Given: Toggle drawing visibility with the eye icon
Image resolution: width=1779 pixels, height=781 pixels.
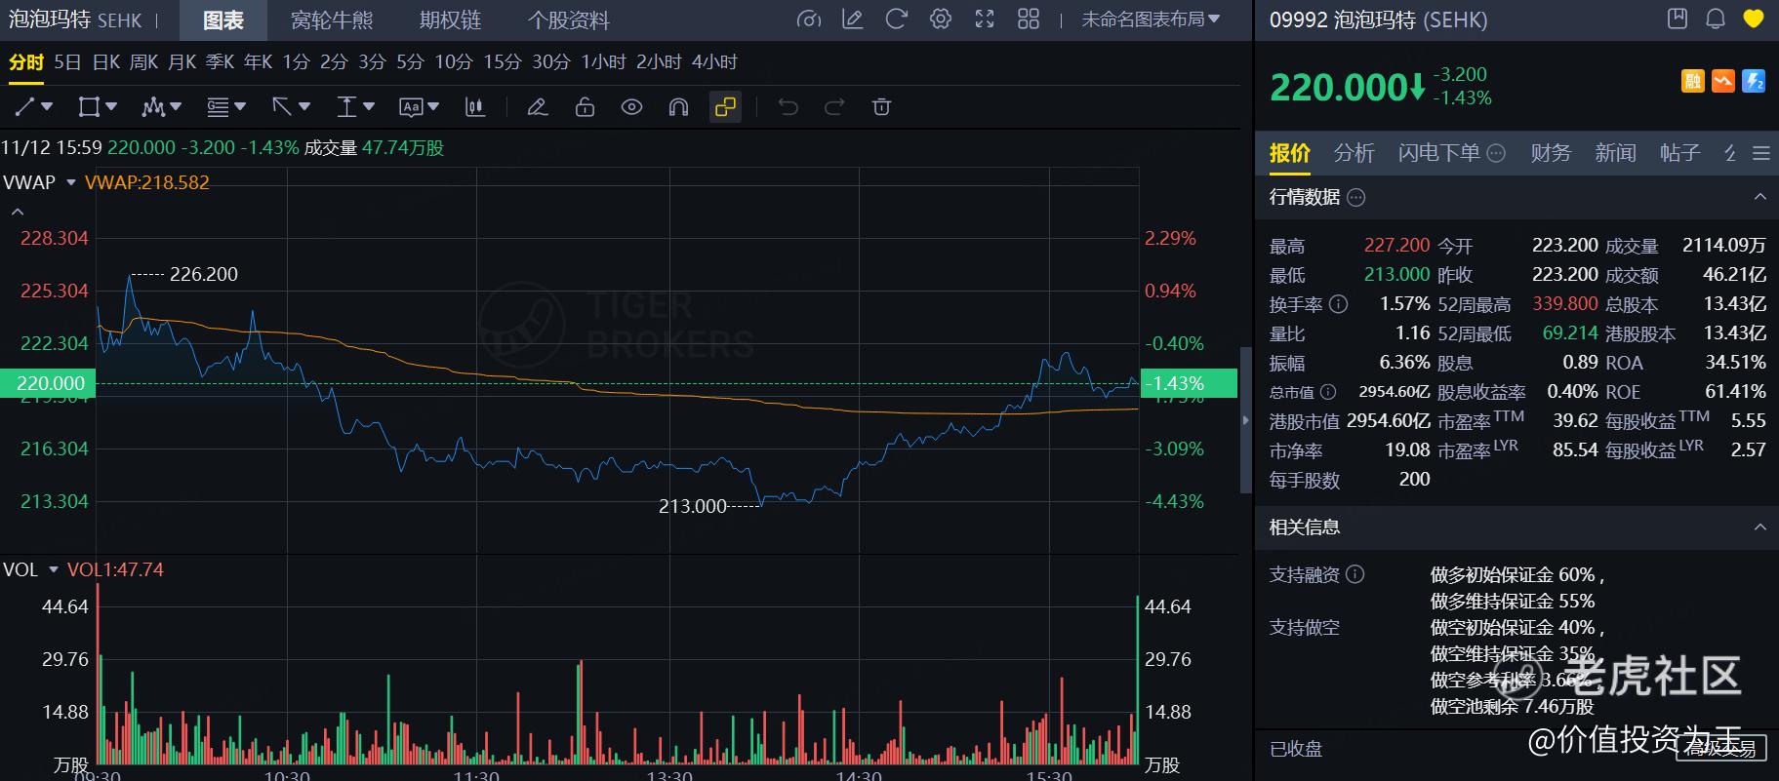Looking at the screenshot, I should pos(631,107).
